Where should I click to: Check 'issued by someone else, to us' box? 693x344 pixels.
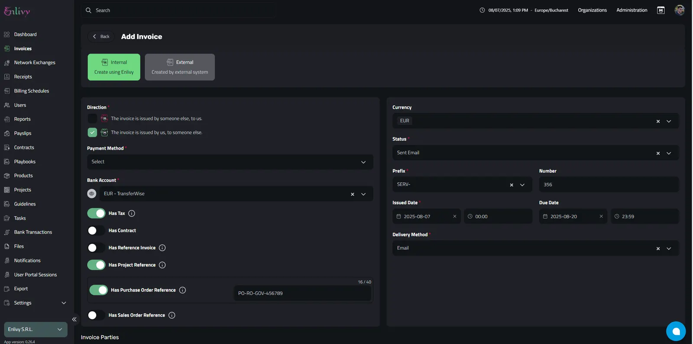click(x=92, y=119)
